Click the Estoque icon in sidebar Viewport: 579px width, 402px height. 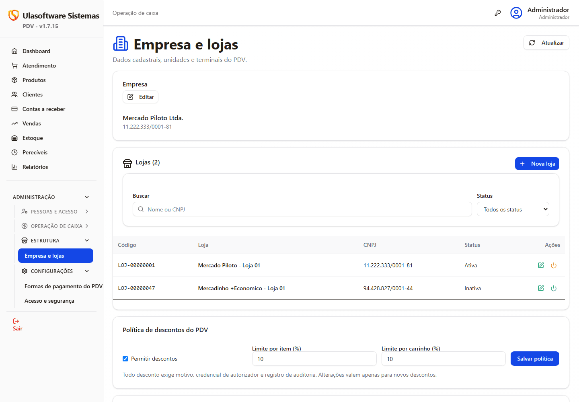14,138
